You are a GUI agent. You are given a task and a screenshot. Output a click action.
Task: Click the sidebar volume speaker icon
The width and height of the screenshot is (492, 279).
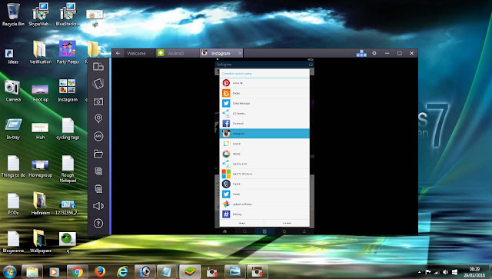click(98, 206)
